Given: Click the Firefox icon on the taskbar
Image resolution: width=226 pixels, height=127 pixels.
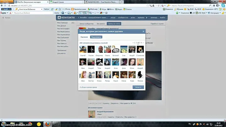Looking at the screenshot, I should (48, 124).
